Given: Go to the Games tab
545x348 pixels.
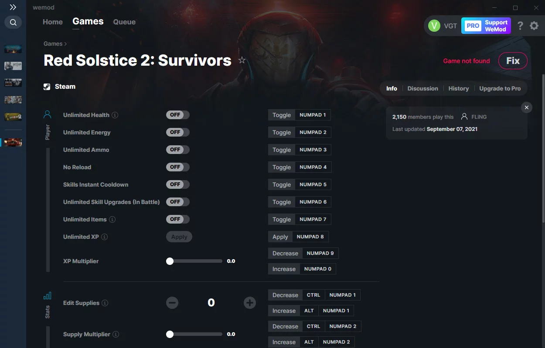Looking at the screenshot, I should click(x=88, y=21).
